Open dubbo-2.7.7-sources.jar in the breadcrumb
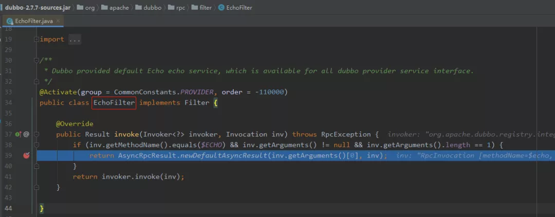Screen dimensions: 555x217 point(38,7)
